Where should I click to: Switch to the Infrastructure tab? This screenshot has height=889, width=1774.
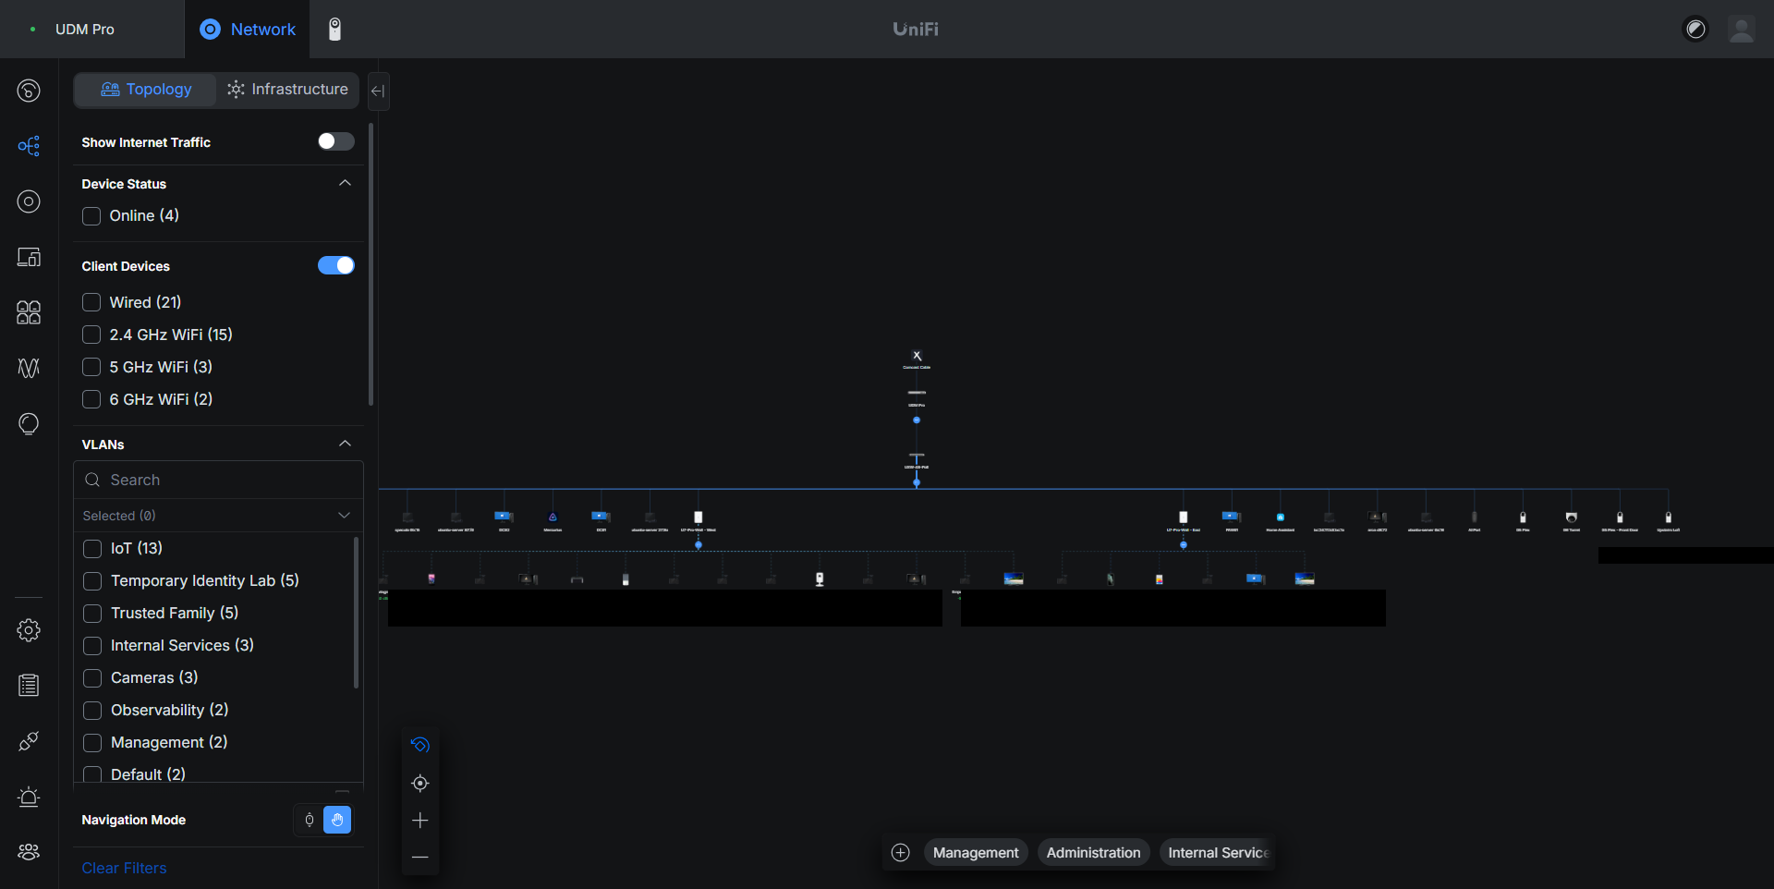click(287, 90)
